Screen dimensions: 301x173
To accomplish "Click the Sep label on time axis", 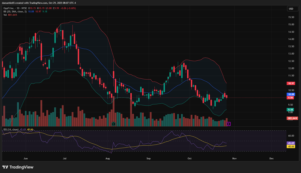I will 148,158.
